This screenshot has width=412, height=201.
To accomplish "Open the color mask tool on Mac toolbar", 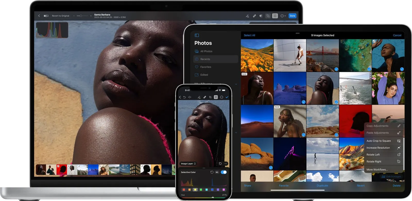I will tap(261, 16).
